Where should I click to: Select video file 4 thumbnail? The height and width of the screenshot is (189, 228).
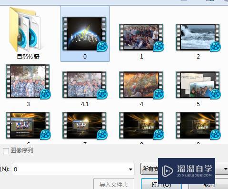(x=141, y=85)
